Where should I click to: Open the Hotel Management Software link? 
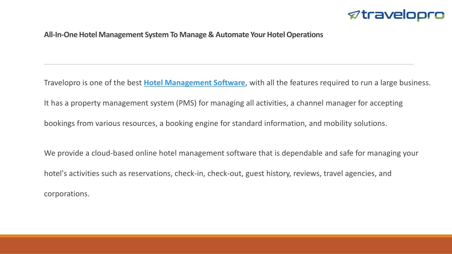(x=194, y=83)
